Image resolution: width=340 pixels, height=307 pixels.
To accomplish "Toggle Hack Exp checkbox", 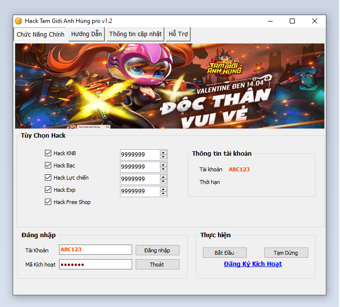I will 48,190.
